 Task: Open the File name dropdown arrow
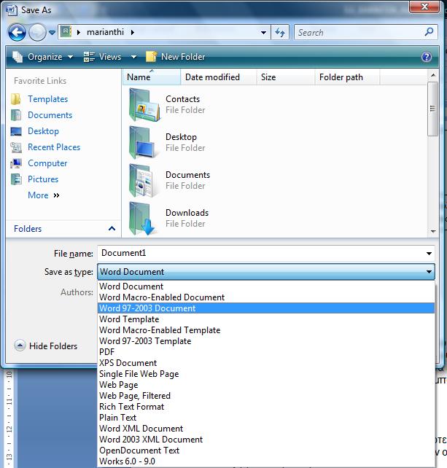(429, 254)
